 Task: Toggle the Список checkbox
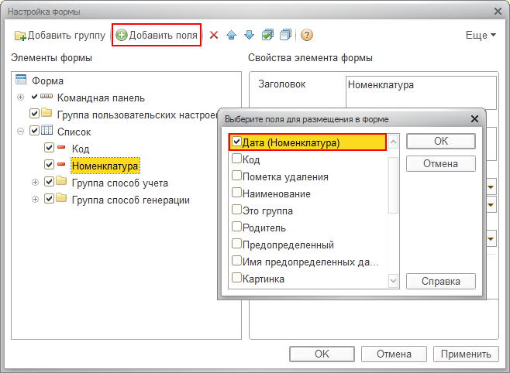(34, 131)
